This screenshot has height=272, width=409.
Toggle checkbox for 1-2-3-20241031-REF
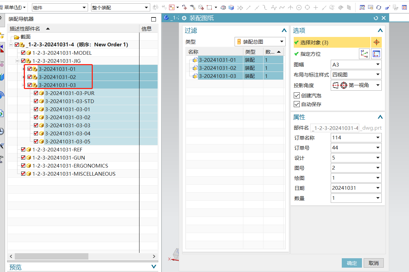click(23, 149)
